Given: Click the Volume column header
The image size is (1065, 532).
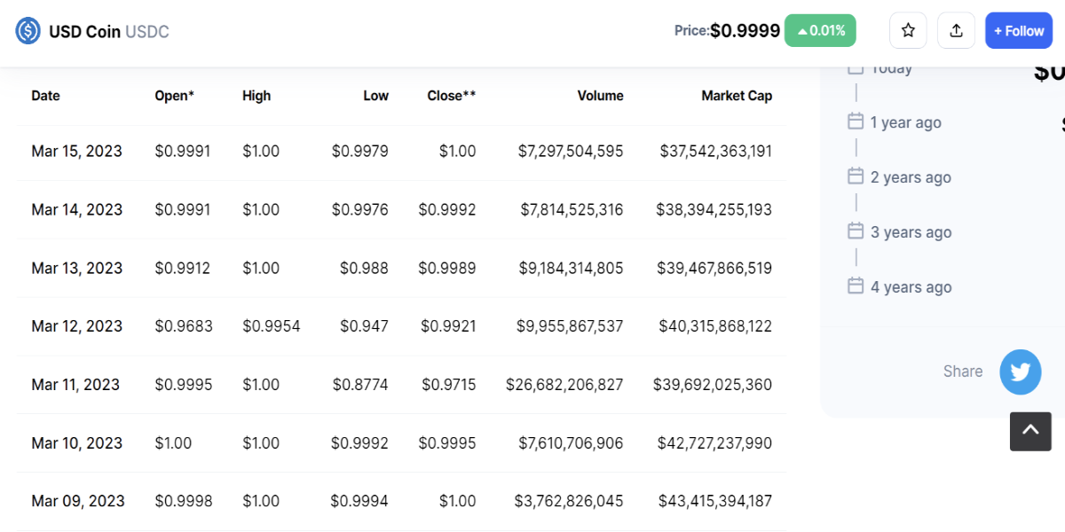Looking at the screenshot, I should (600, 96).
